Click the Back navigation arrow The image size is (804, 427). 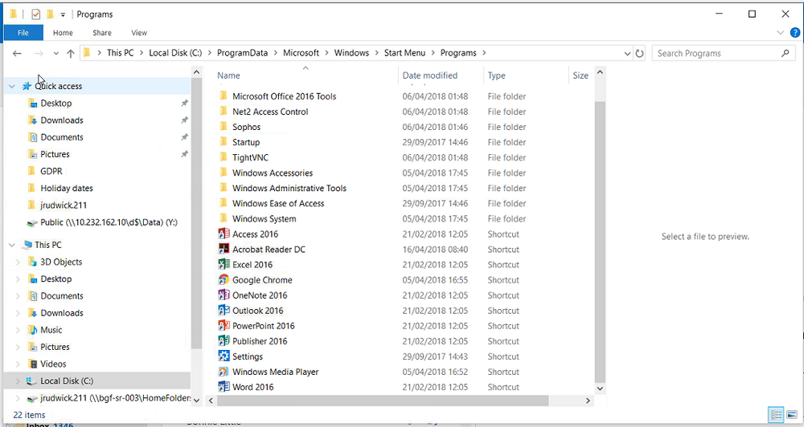click(x=17, y=53)
